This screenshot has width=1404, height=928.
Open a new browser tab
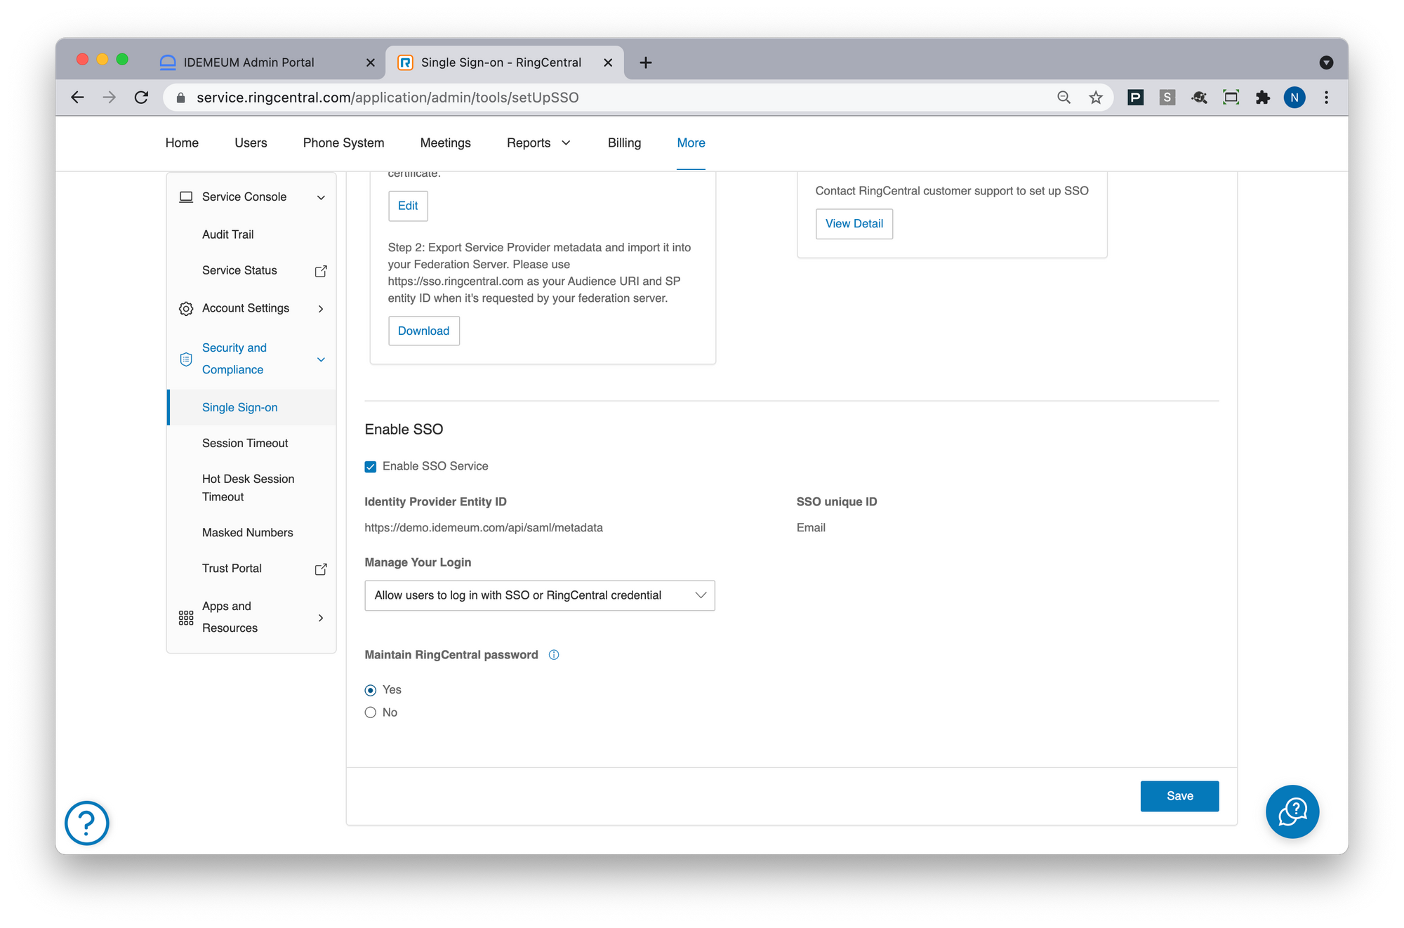(646, 62)
